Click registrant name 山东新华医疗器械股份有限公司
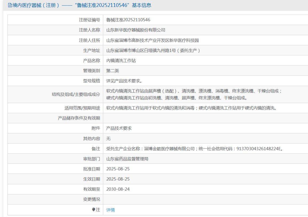The width and height of the screenshot is (308, 217). tap(135, 30)
